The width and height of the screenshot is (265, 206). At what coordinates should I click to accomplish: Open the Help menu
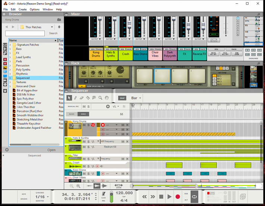tap(59, 9)
